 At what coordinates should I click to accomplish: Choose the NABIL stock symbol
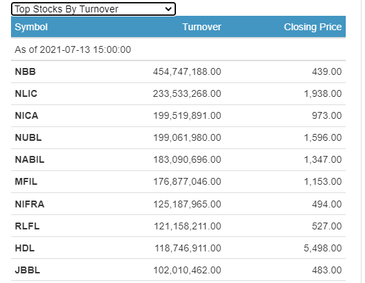[30, 160]
